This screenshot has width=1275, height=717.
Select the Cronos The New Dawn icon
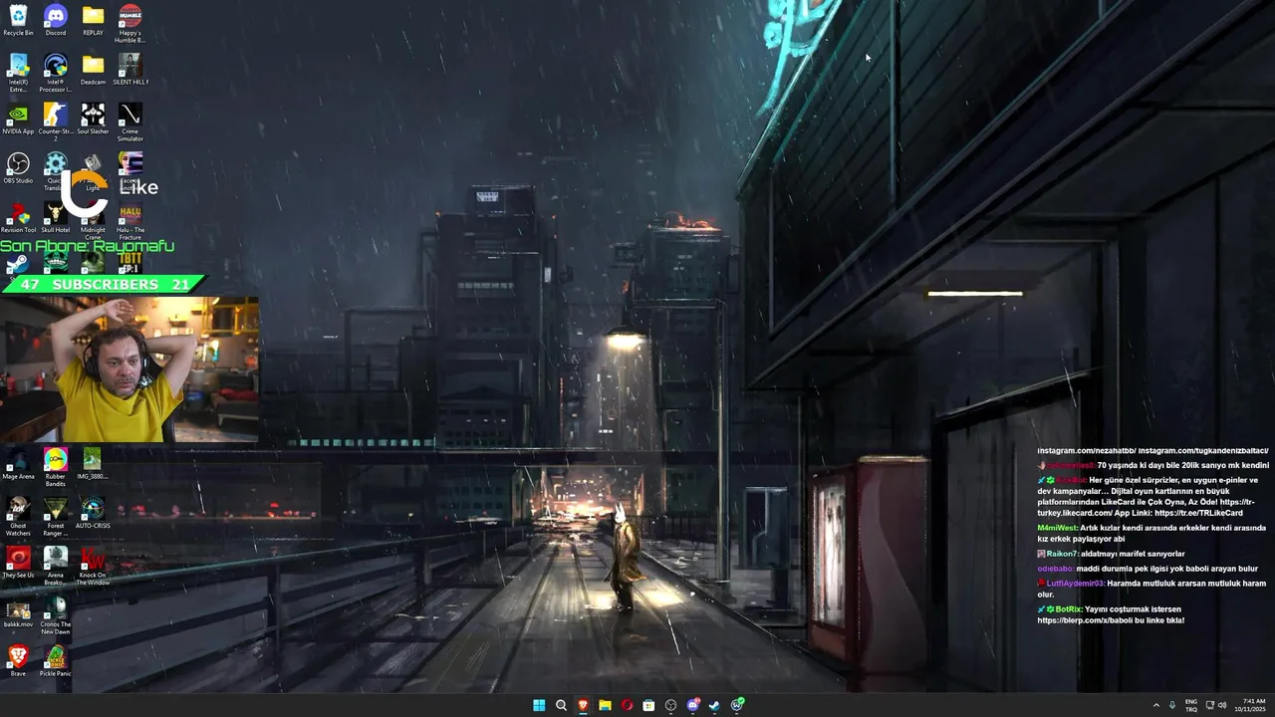[x=56, y=616]
